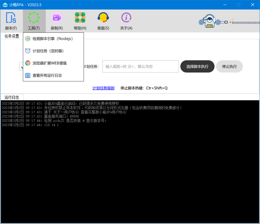Open the 关于(A) about info icon
This screenshot has height=224, width=260.
(126, 17)
